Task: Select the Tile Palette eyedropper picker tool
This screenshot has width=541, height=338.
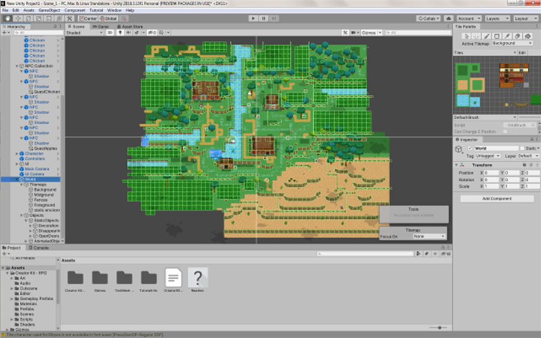Action: (x=507, y=36)
